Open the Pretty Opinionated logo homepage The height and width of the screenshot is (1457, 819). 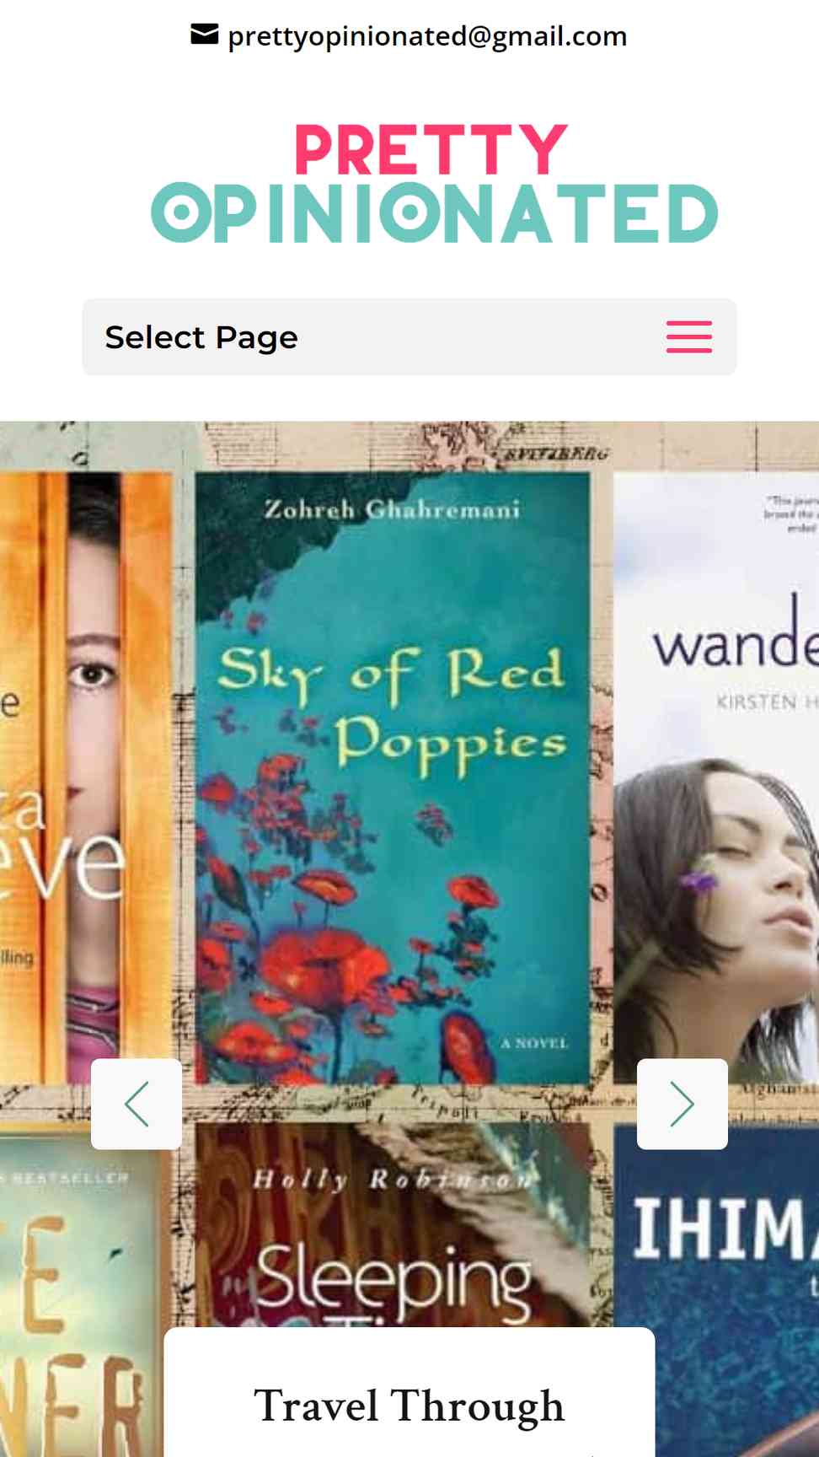coord(434,184)
